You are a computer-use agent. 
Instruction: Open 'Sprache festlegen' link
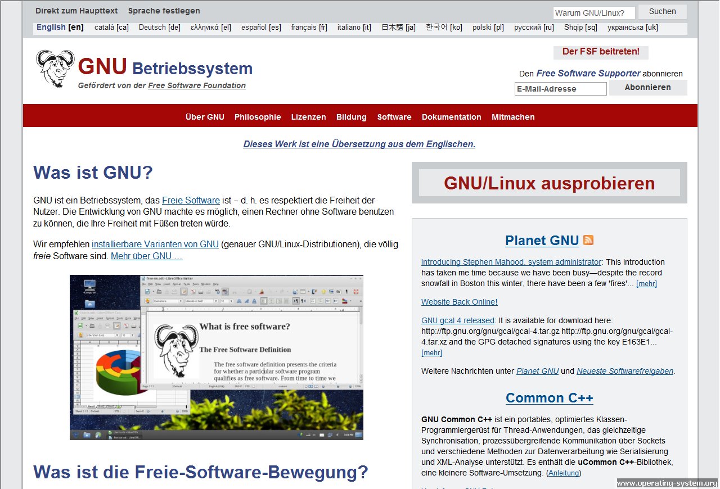tap(164, 11)
